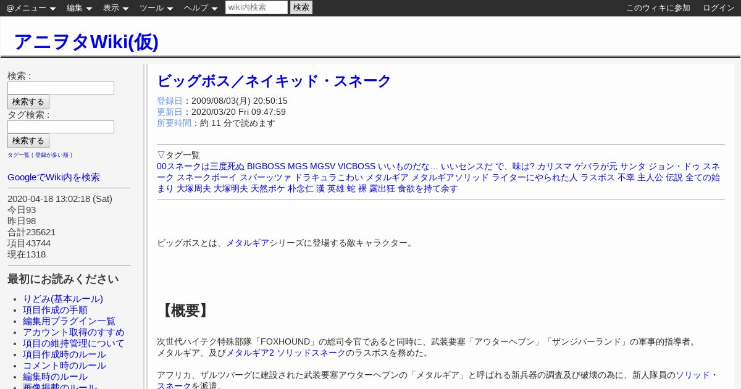741x389 pixels.
Task: Click the サンタ tag
Action: pyautogui.click(x=633, y=166)
